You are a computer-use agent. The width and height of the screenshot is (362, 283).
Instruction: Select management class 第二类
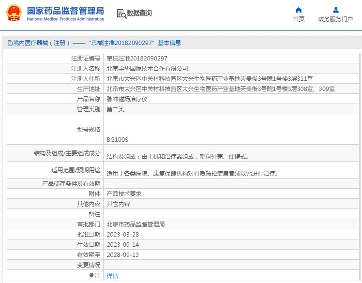[116, 109]
